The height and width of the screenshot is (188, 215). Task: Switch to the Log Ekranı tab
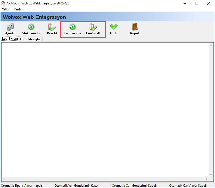(x=10, y=39)
